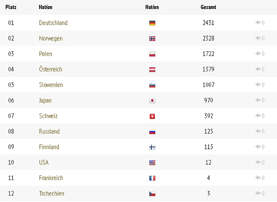This screenshot has height=202, width=277.
Task: Click the Swiss flag icon
Action: (152, 116)
